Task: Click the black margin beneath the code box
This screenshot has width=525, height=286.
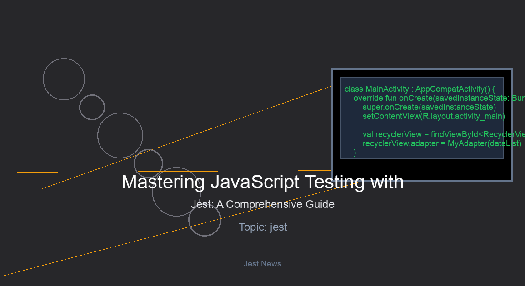Action: [x=422, y=170]
